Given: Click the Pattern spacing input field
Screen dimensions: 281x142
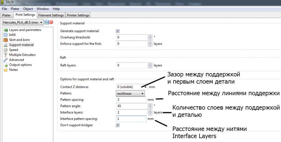Looking at the screenshot, I should tap(131, 100).
